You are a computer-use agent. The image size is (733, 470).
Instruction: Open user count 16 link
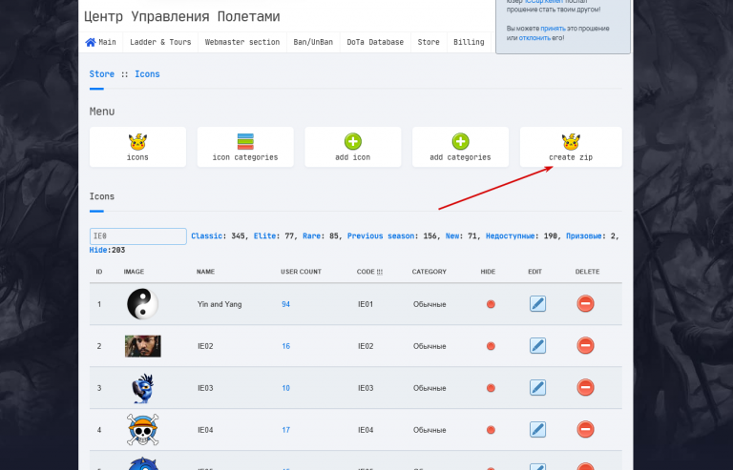pyautogui.click(x=285, y=346)
